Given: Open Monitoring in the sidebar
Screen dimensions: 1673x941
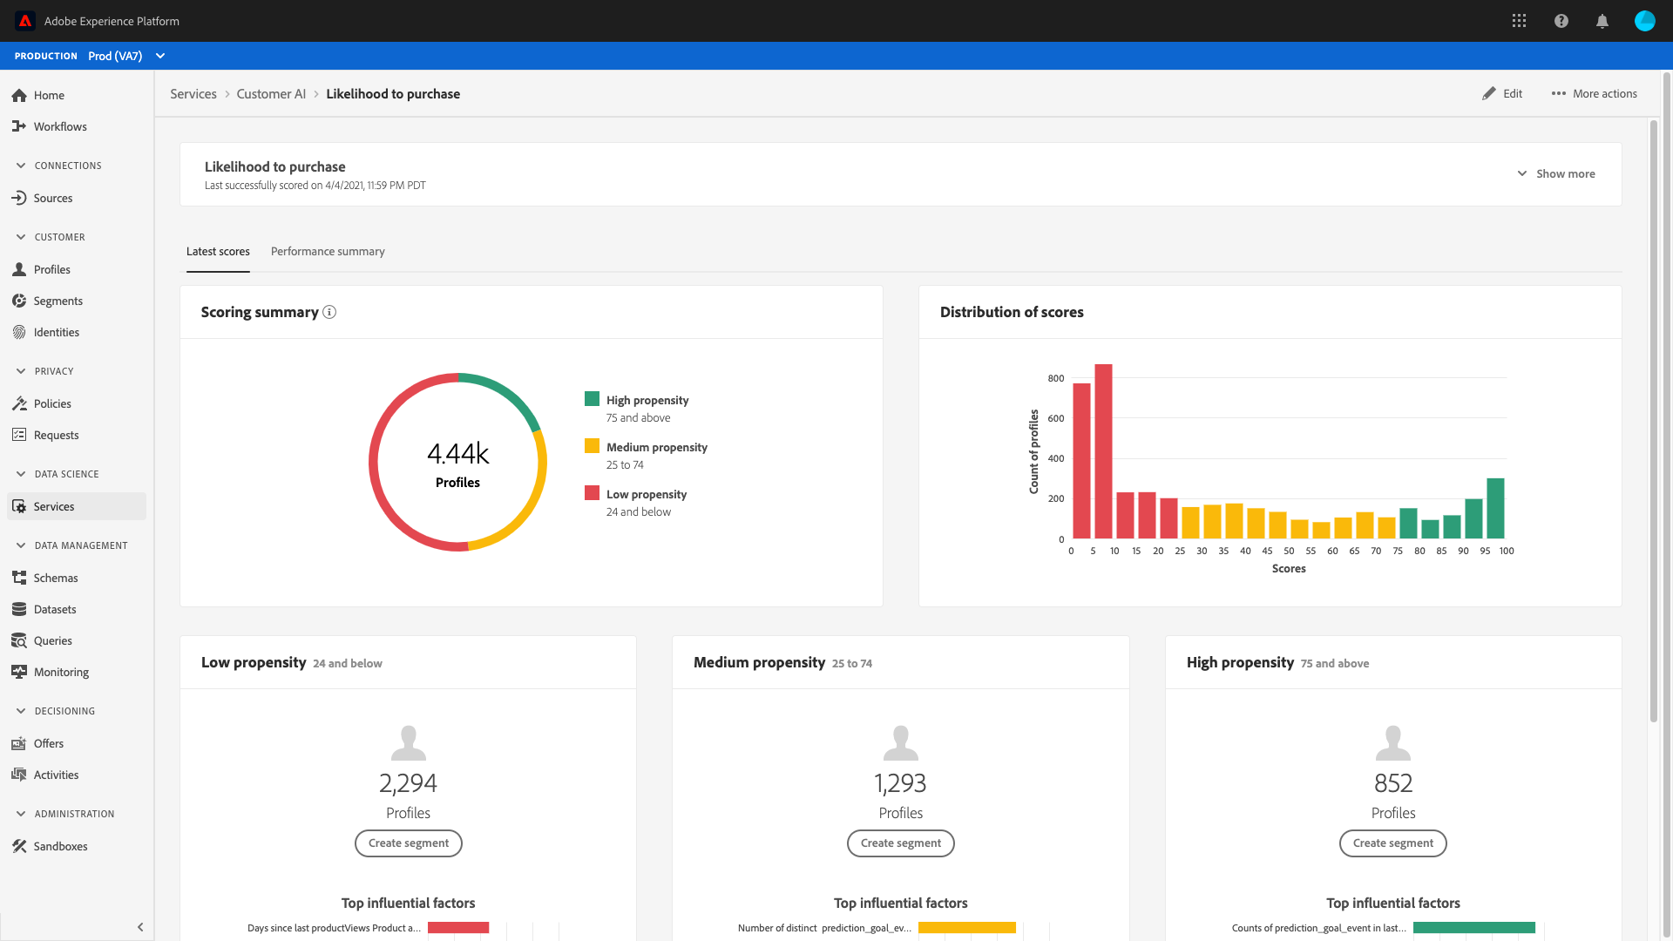Looking at the screenshot, I should tap(61, 672).
